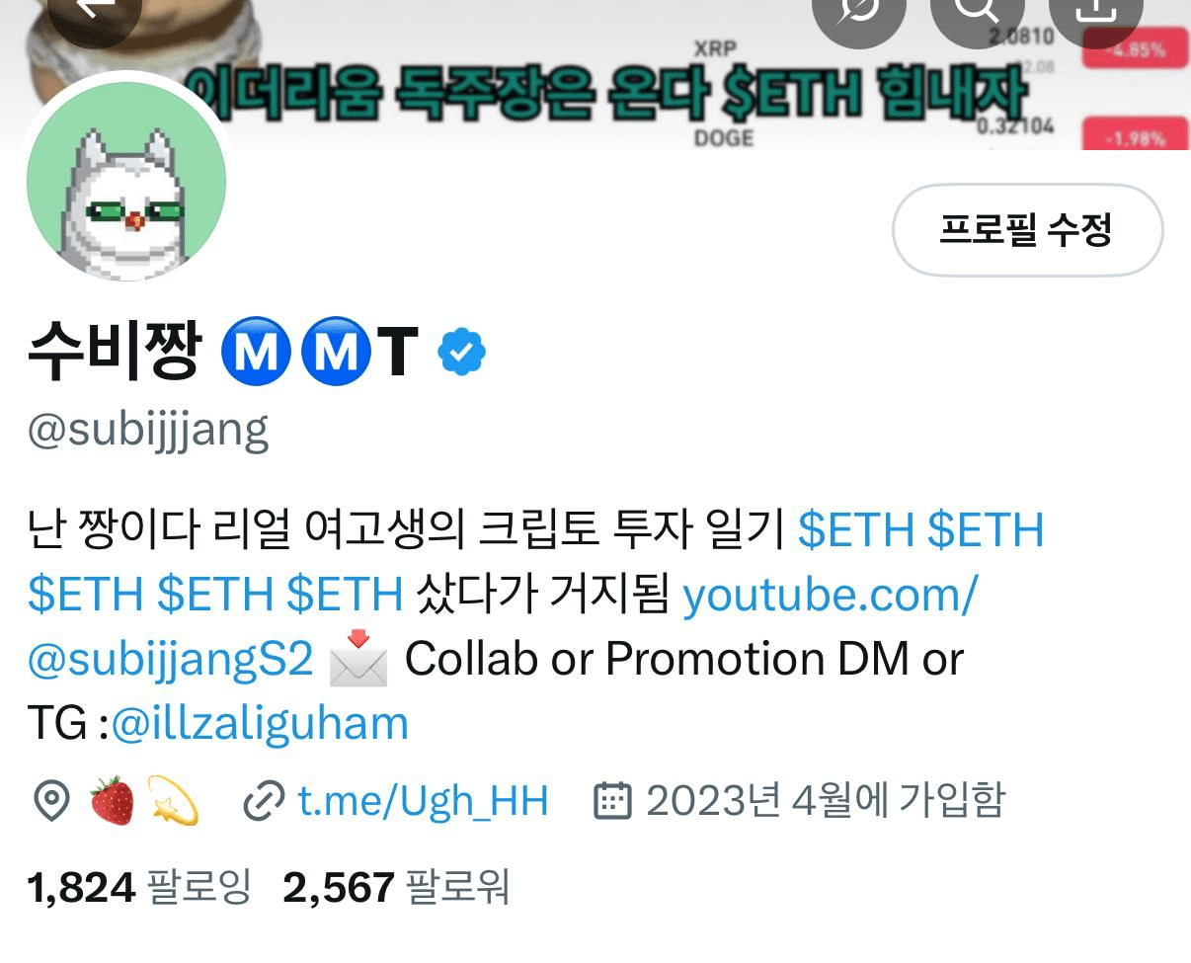Tap the chain link icon
The height and width of the screenshot is (963, 1191).
pyautogui.click(x=264, y=801)
